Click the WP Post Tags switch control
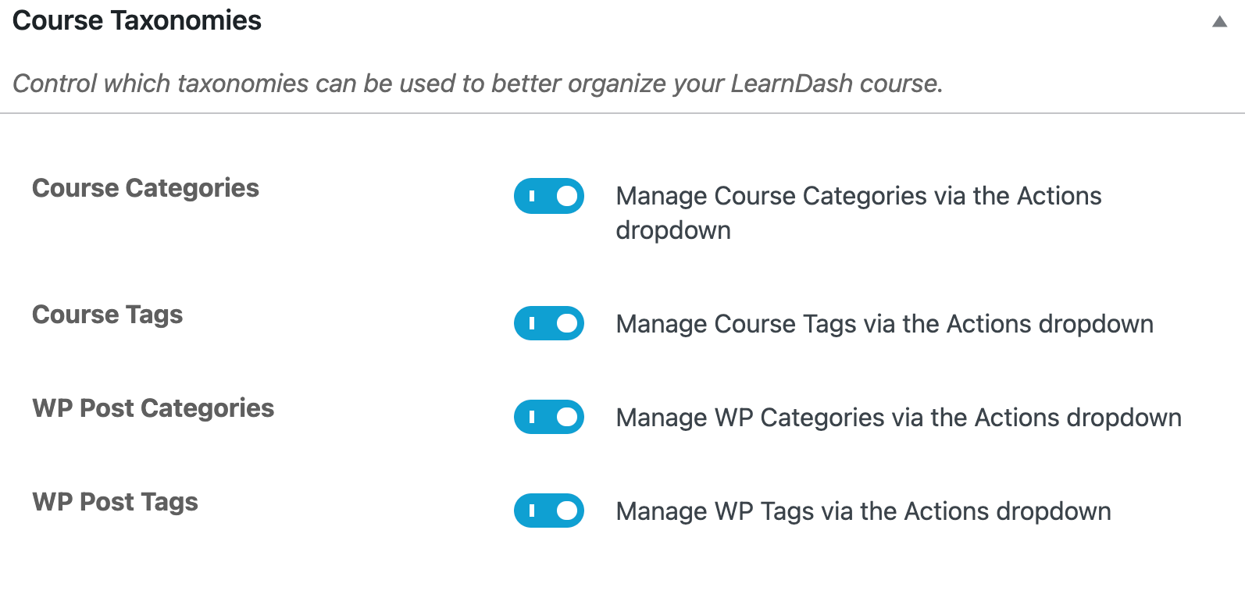Screen dimensions: 1245x612 [549, 511]
